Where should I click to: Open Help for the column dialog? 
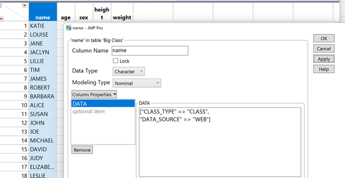(x=324, y=69)
